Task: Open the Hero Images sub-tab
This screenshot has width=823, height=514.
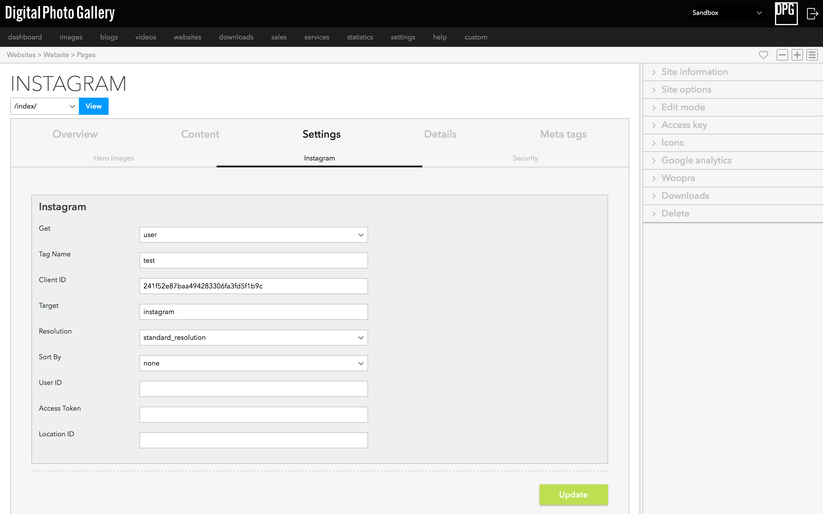Action: (113, 158)
